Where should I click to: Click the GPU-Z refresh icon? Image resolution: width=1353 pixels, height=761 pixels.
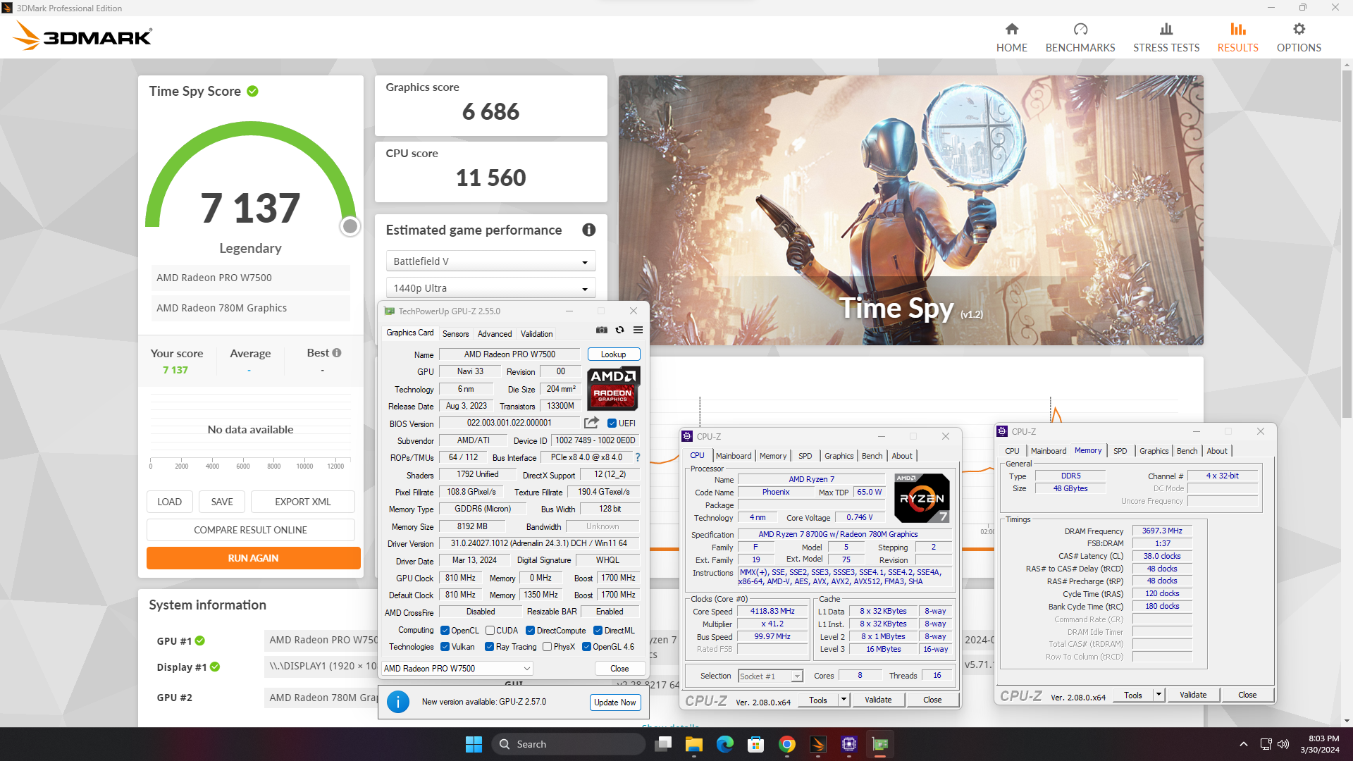click(620, 330)
